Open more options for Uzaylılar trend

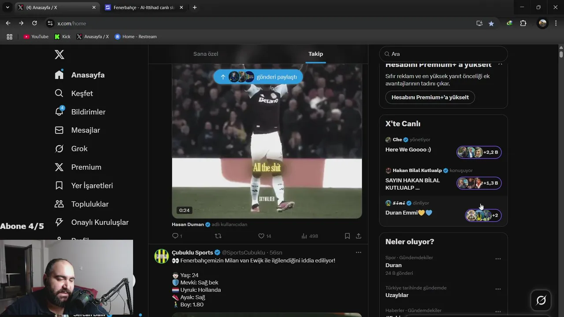click(x=498, y=289)
